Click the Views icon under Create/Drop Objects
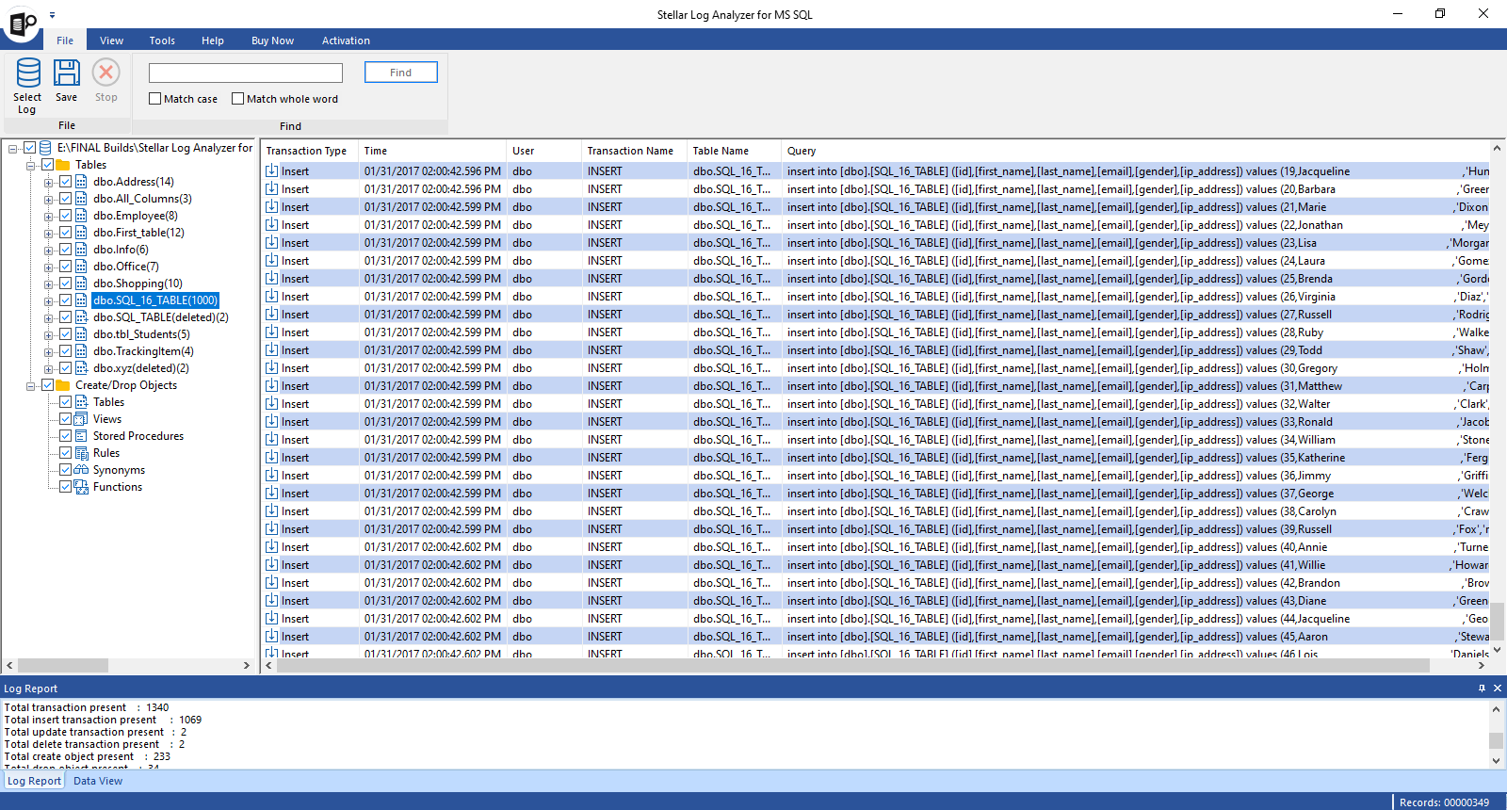1507x810 pixels. point(82,419)
